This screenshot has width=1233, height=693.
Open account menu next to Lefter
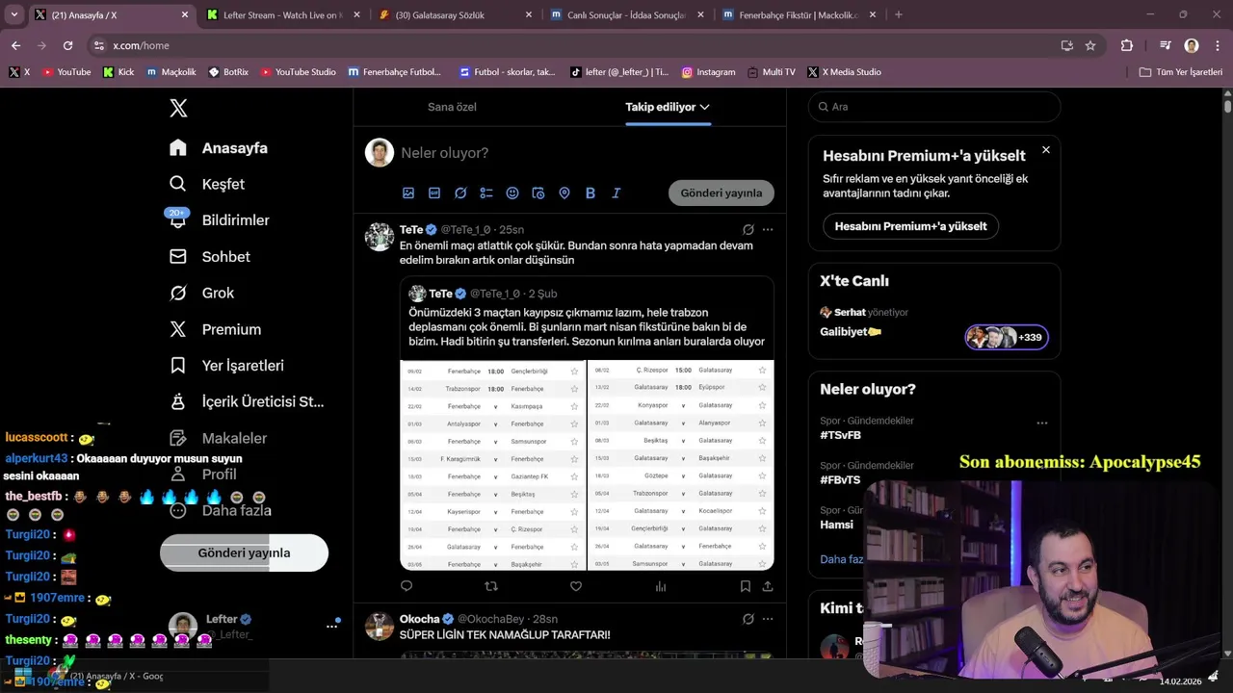[331, 626]
